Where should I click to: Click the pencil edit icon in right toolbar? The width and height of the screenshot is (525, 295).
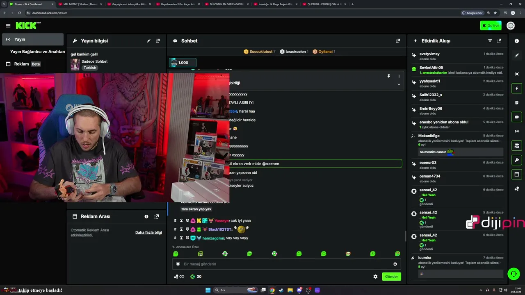click(517, 55)
